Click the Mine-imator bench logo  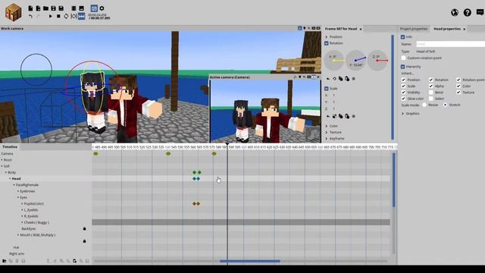pos(14,12)
